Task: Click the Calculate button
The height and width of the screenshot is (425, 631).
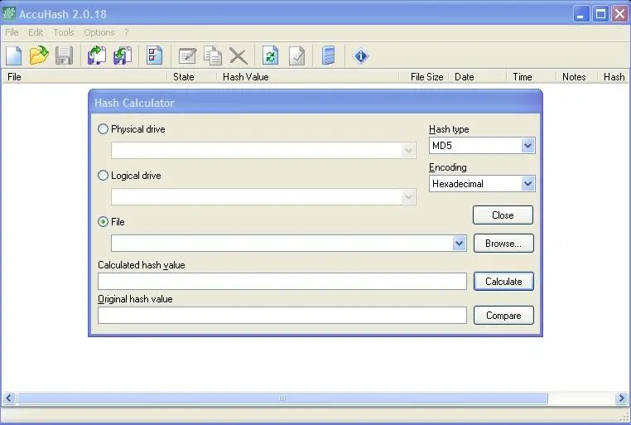Action: pos(503,281)
